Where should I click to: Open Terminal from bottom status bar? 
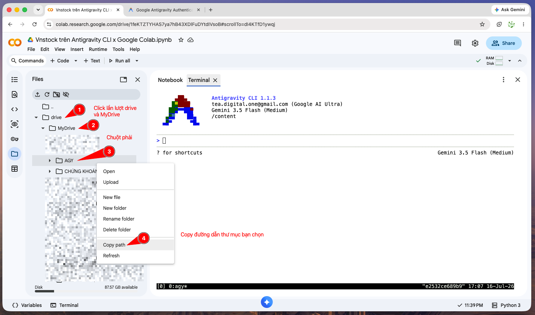point(65,305)
